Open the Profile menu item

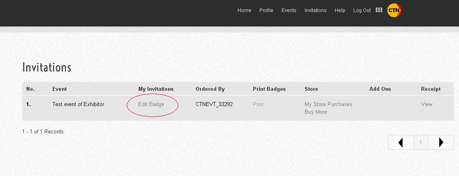pyautogui.click(x=266, y=10)
